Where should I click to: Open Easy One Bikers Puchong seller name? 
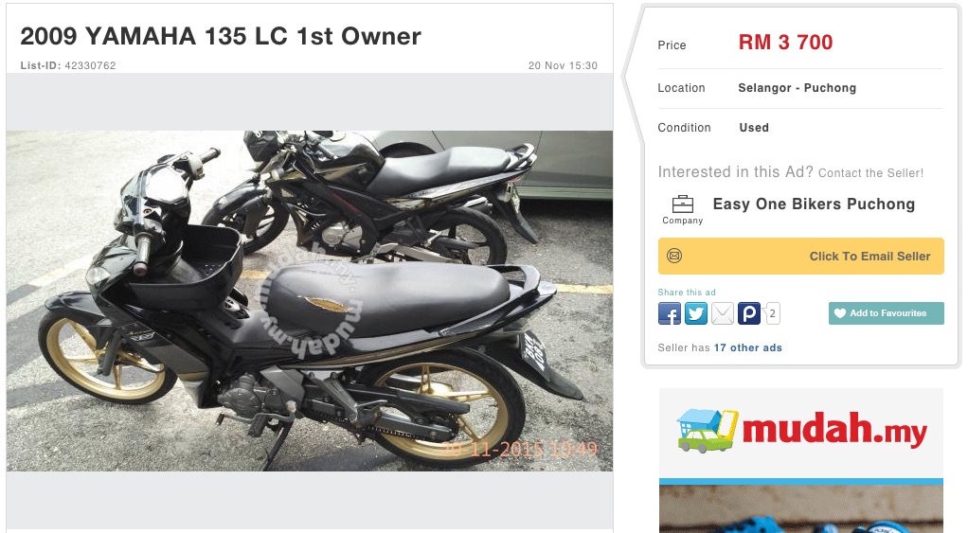pos(814,204)
